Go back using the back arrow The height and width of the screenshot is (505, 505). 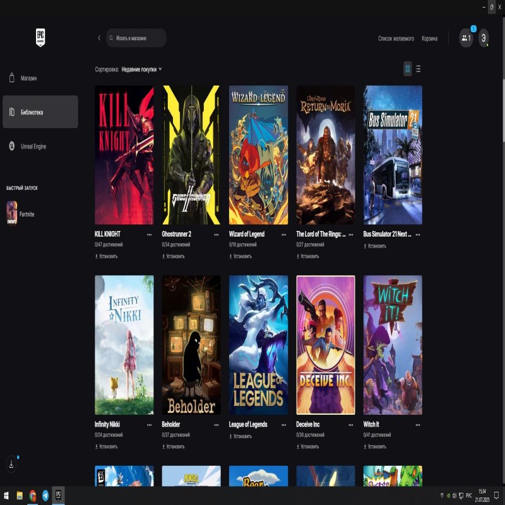click(99, 38)
